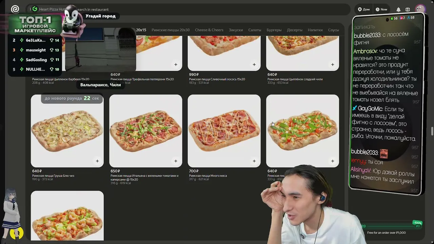The width and height of the screenshot is (434, 244).
Task: Click AlisinyaV's username in chat overlay
Action: coord(361,171)
